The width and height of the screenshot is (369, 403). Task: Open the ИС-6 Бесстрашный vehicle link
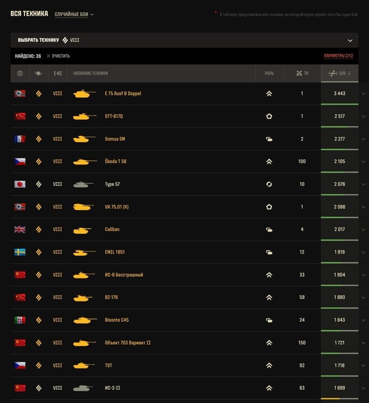(x=124, y=275)
